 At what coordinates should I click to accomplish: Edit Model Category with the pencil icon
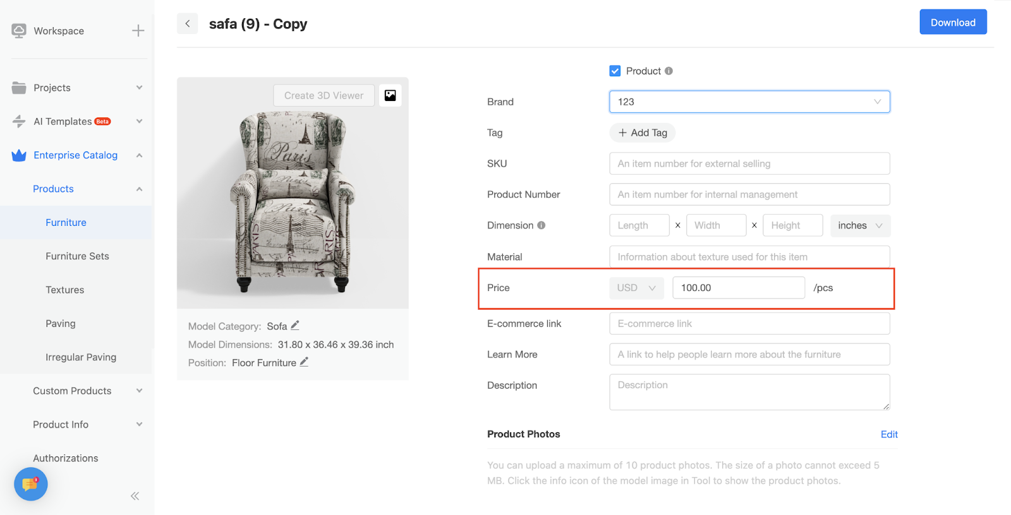(295, 326)
